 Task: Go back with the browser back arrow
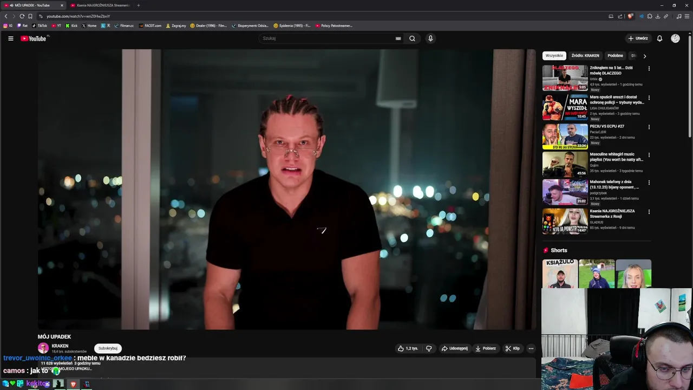pos(6,16)
